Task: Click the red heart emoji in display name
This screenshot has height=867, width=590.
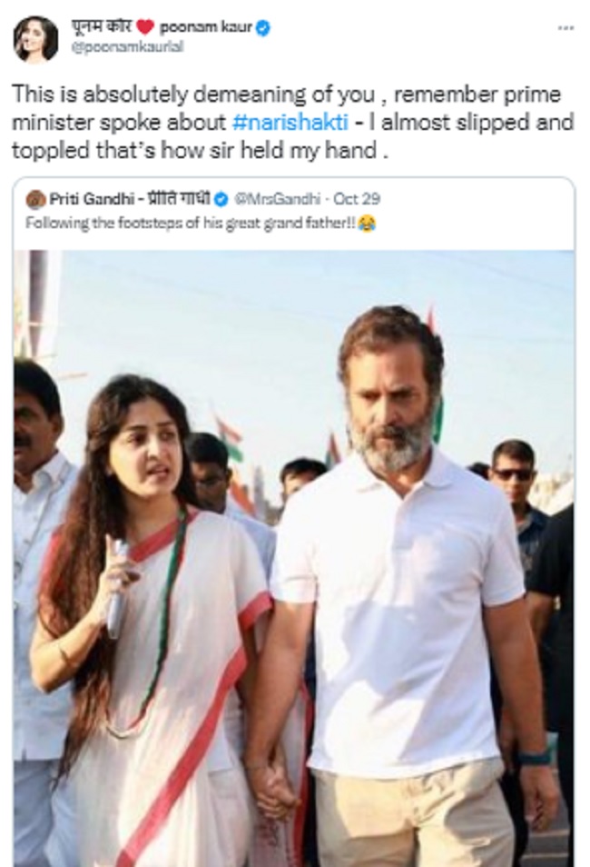Action: click(145, 27)
